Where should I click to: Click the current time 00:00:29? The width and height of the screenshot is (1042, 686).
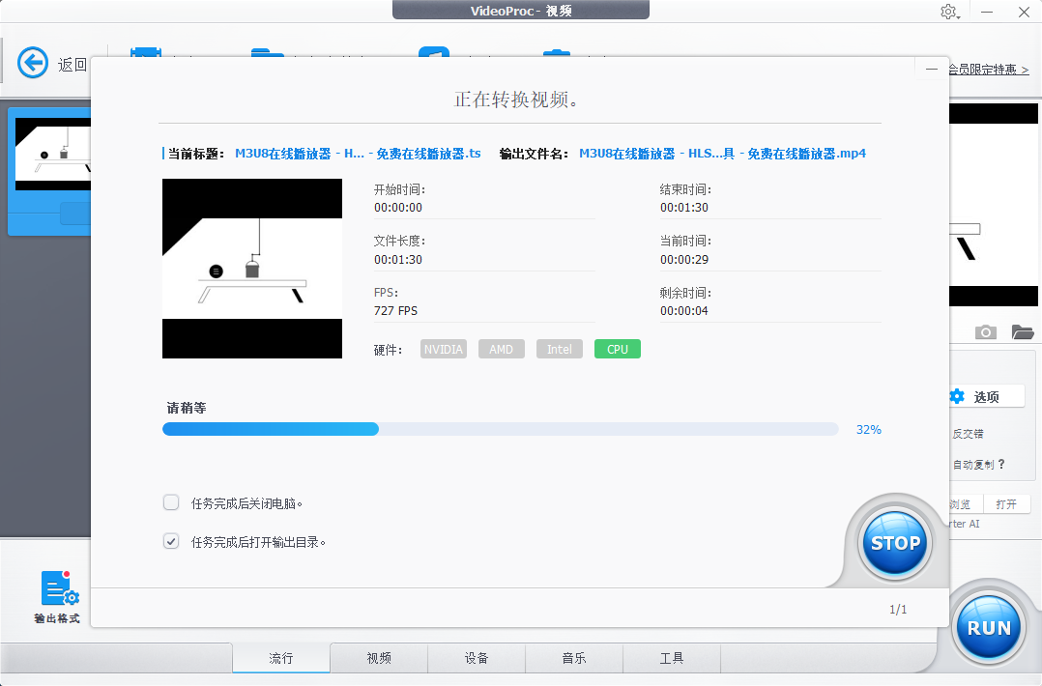click(683, 260)
